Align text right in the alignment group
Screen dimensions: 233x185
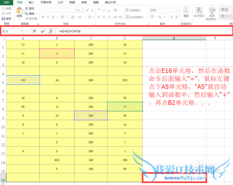click(x=109, y=17)
